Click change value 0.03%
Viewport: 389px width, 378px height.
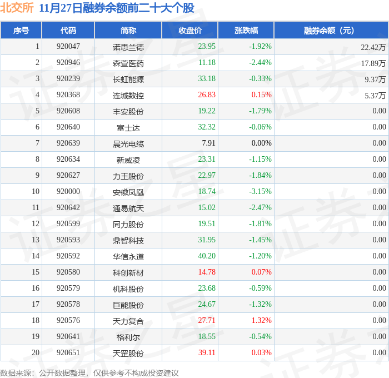coord(262,353)
